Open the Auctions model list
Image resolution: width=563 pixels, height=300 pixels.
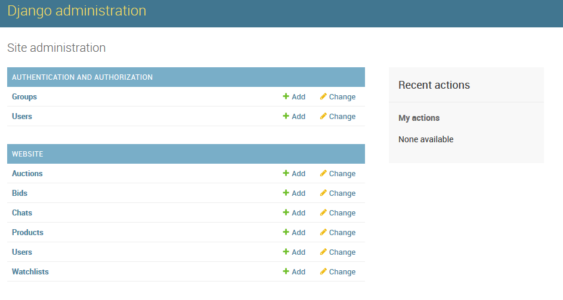[x=27, y=173]
